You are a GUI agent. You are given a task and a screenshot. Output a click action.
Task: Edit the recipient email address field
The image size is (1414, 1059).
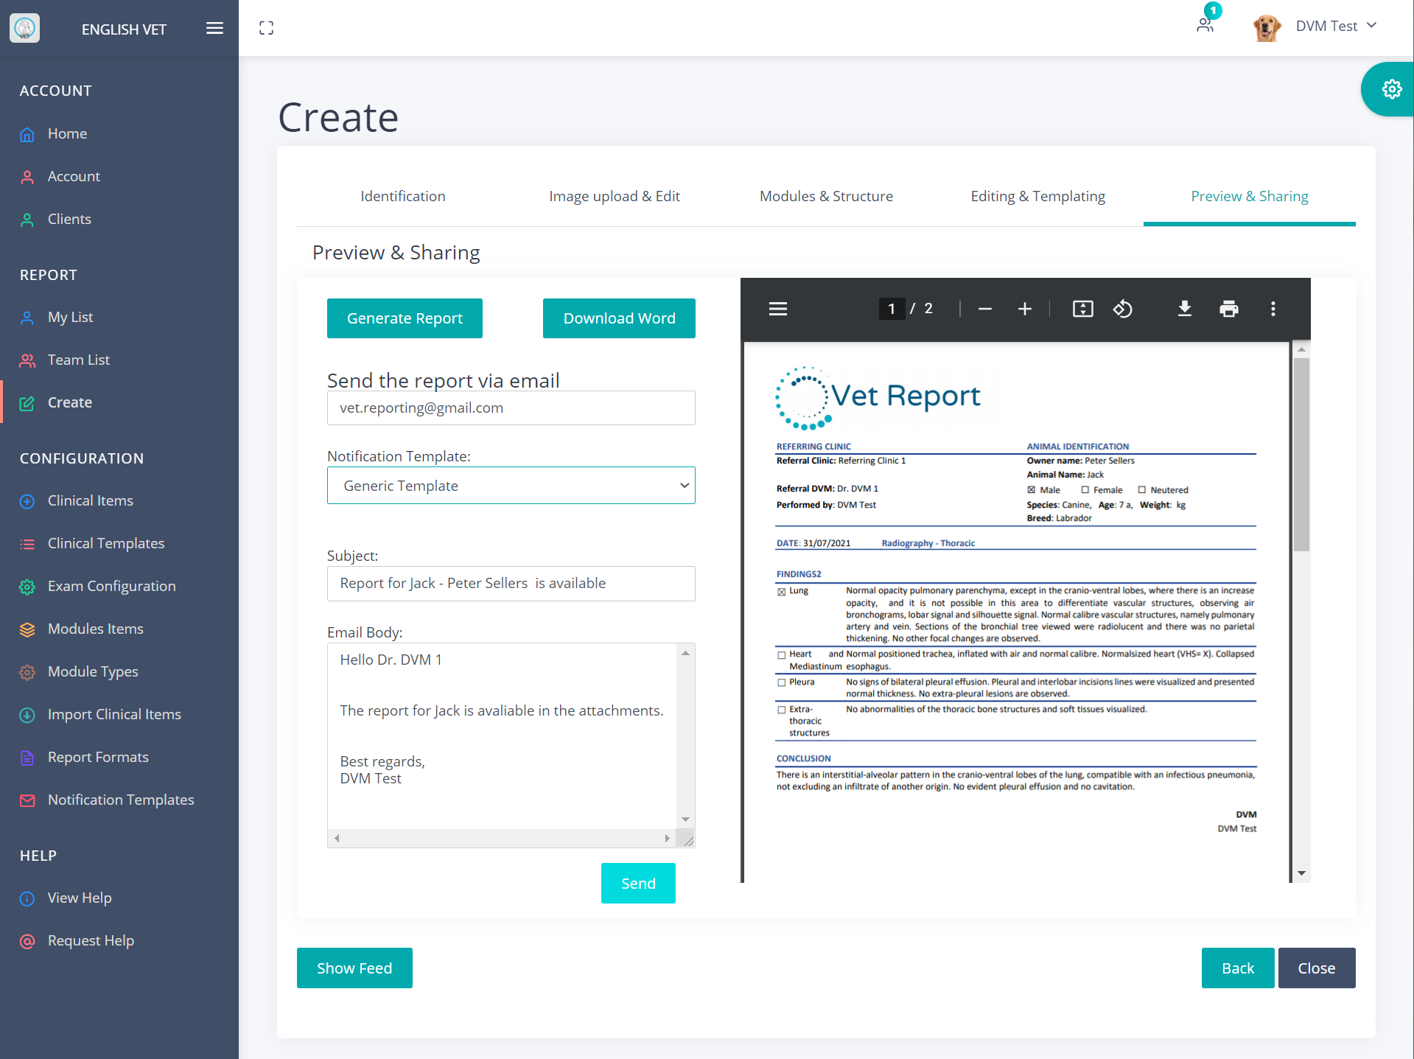point(511,408)
